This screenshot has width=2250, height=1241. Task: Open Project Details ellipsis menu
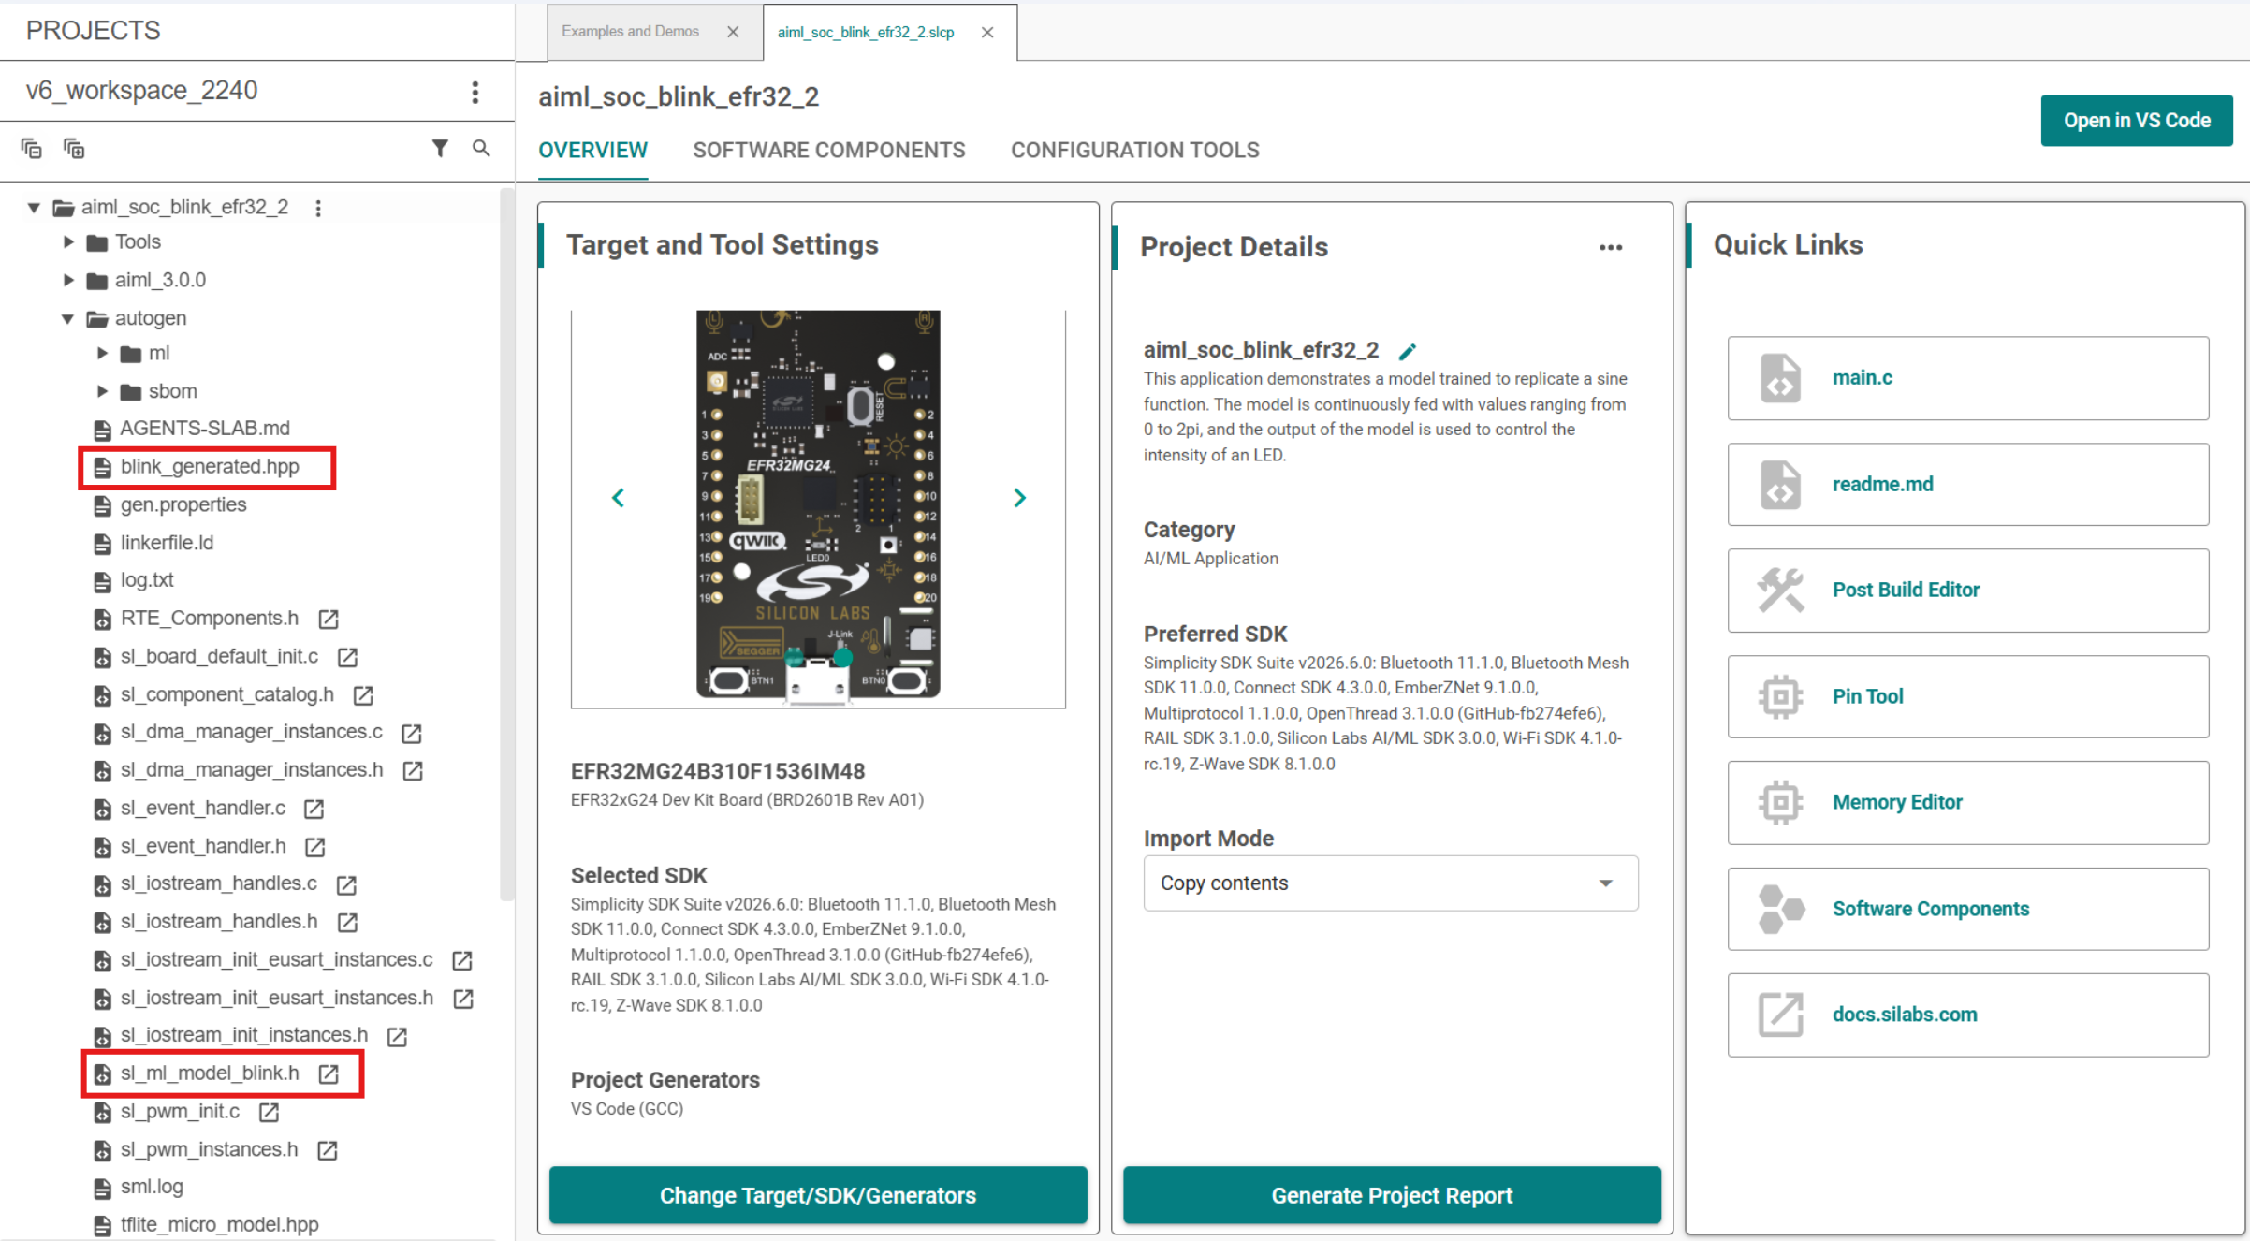[x=1611, y=247]
